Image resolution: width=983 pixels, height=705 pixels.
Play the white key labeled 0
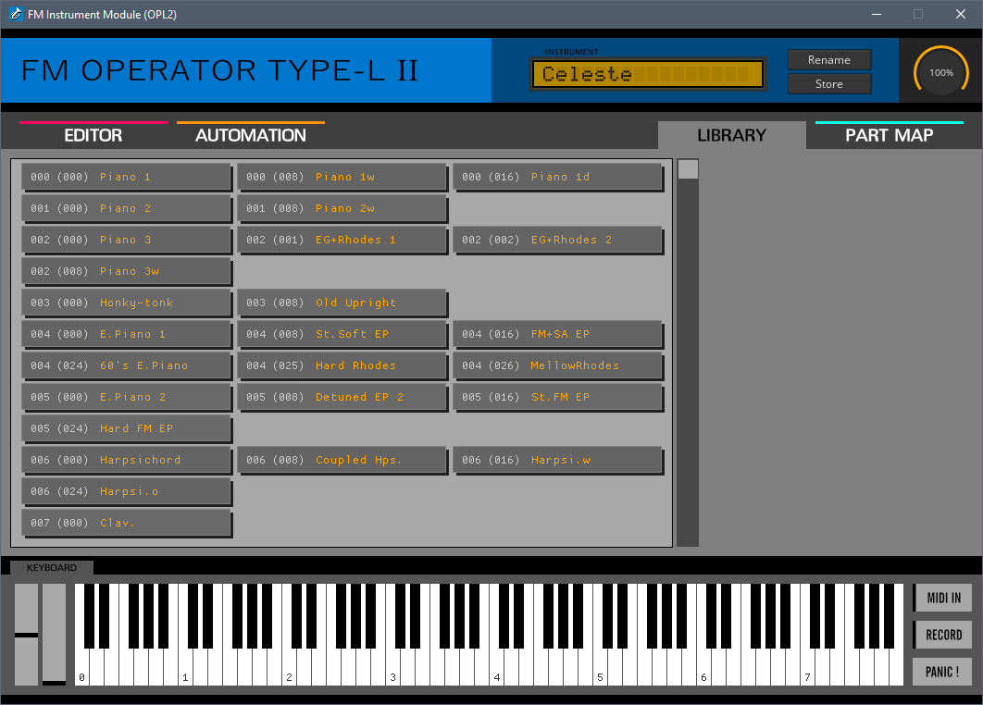pos(82,668)
